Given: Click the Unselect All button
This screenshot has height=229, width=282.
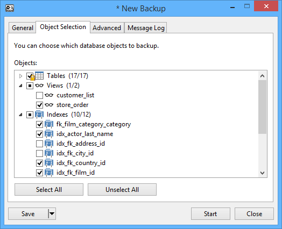Looking at the screenshot, I should (122, 189).
